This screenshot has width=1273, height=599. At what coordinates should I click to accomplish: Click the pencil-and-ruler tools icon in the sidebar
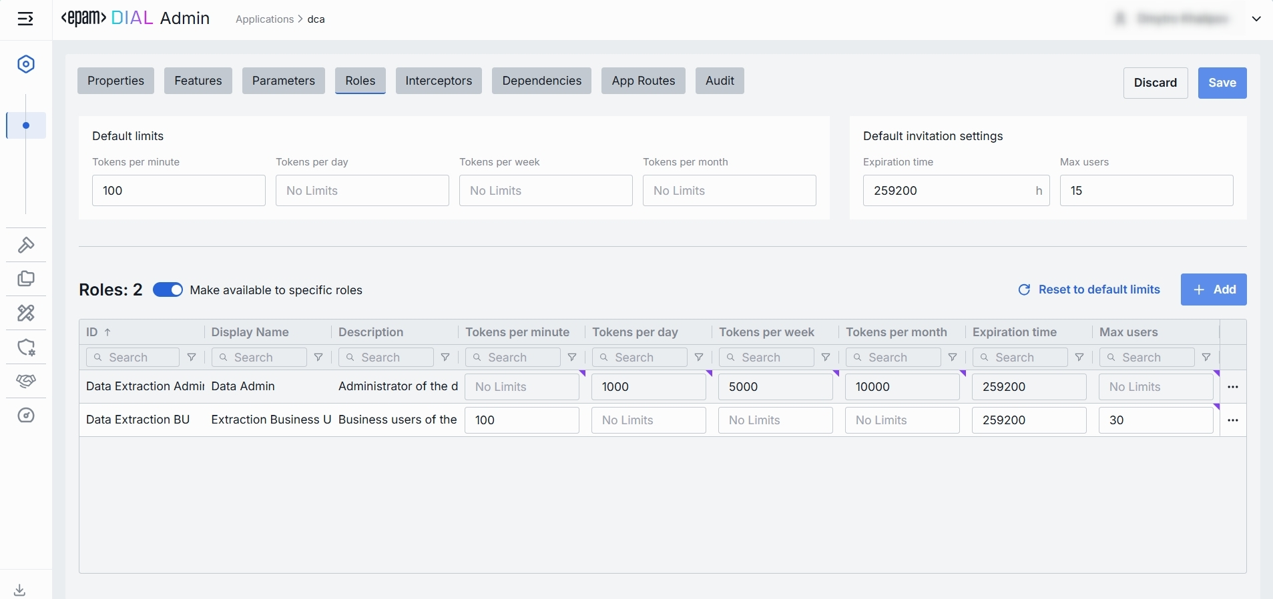(26, 313)
